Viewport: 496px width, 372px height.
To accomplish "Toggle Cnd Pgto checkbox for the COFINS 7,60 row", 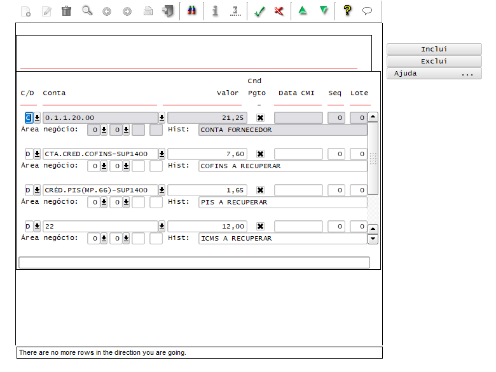I will click(x=260, y=154).
